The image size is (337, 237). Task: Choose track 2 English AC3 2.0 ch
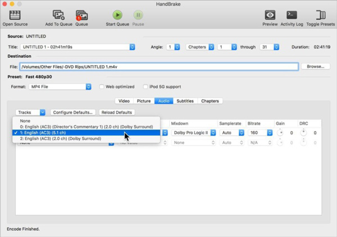(x=86, y=139)
